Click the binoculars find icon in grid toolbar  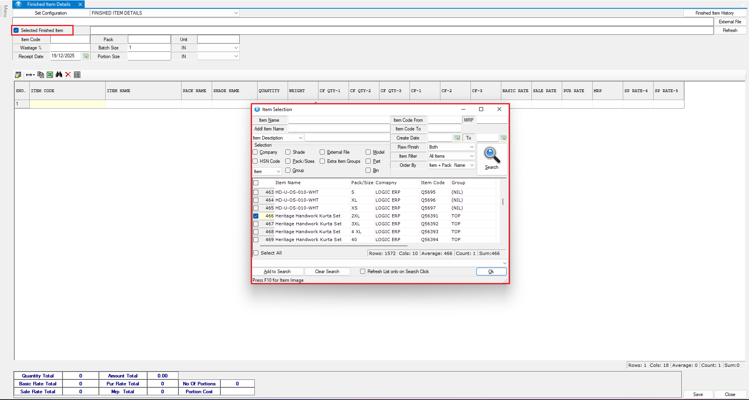click(59, 75)
